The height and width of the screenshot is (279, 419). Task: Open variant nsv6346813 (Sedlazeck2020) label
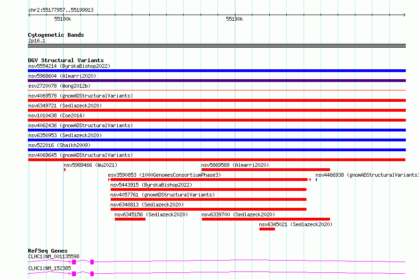tap(147, 205)
